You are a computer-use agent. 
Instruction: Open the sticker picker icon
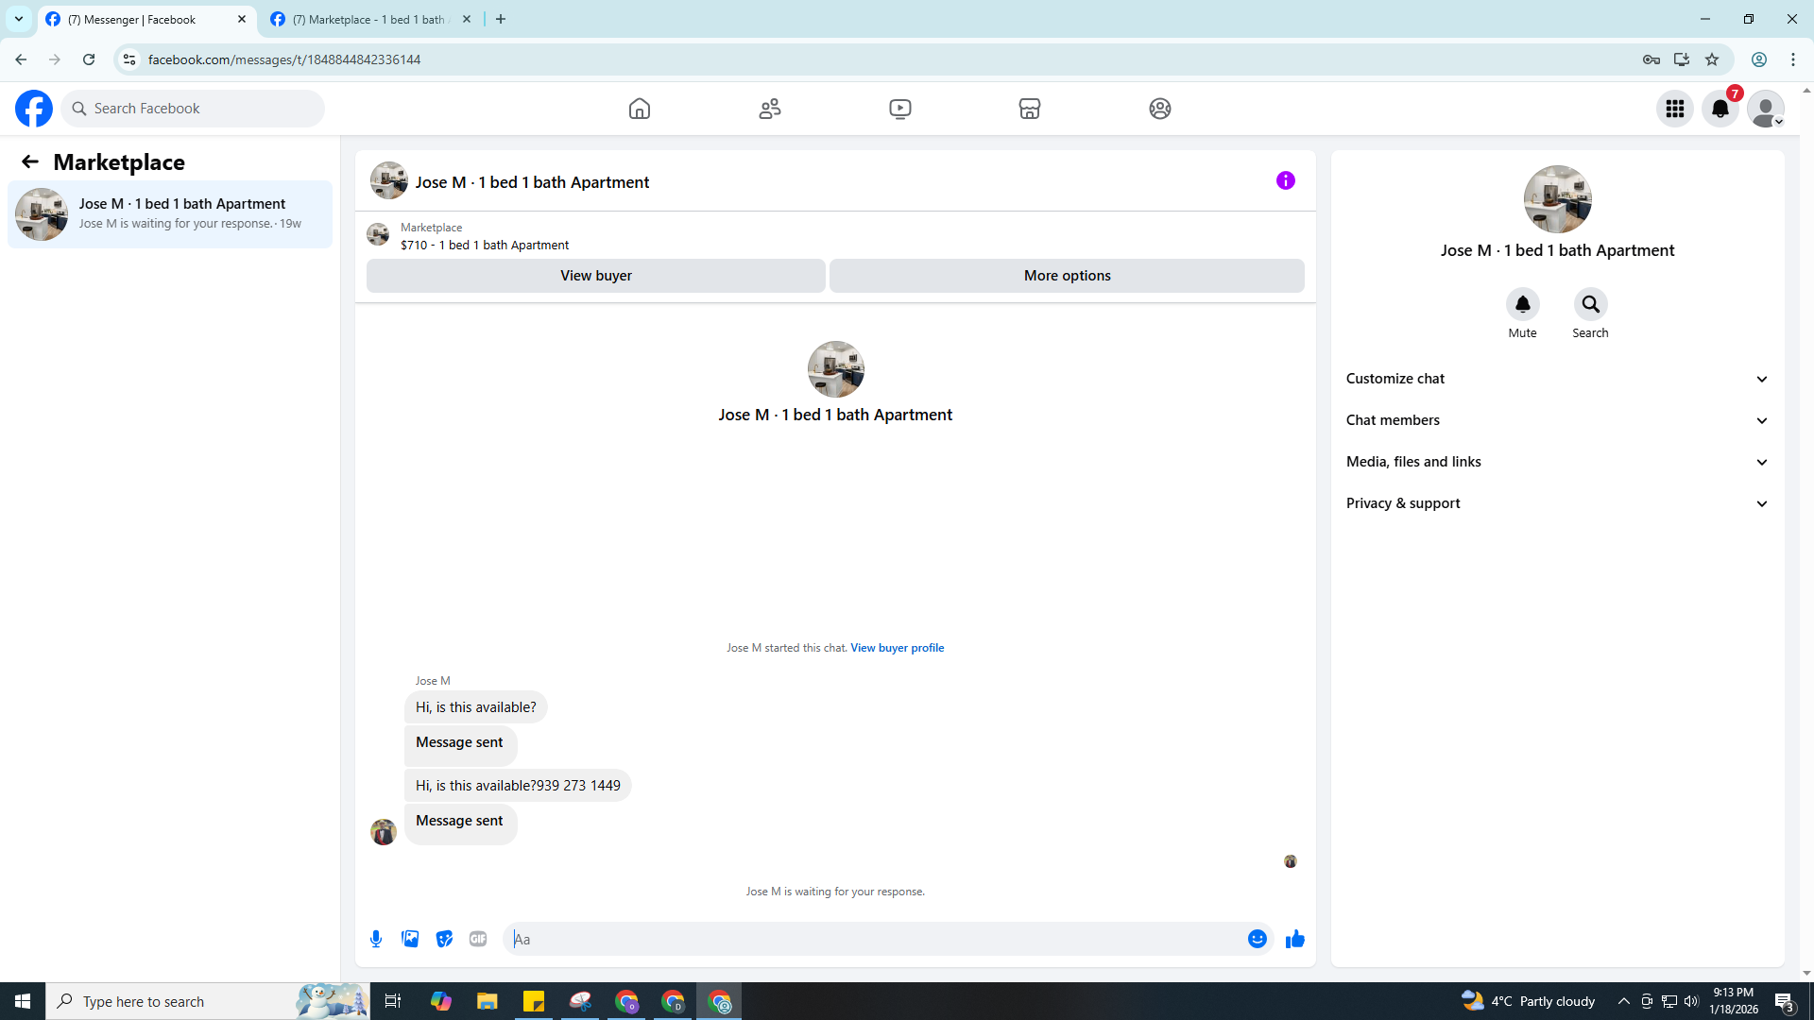click(444, 939)
